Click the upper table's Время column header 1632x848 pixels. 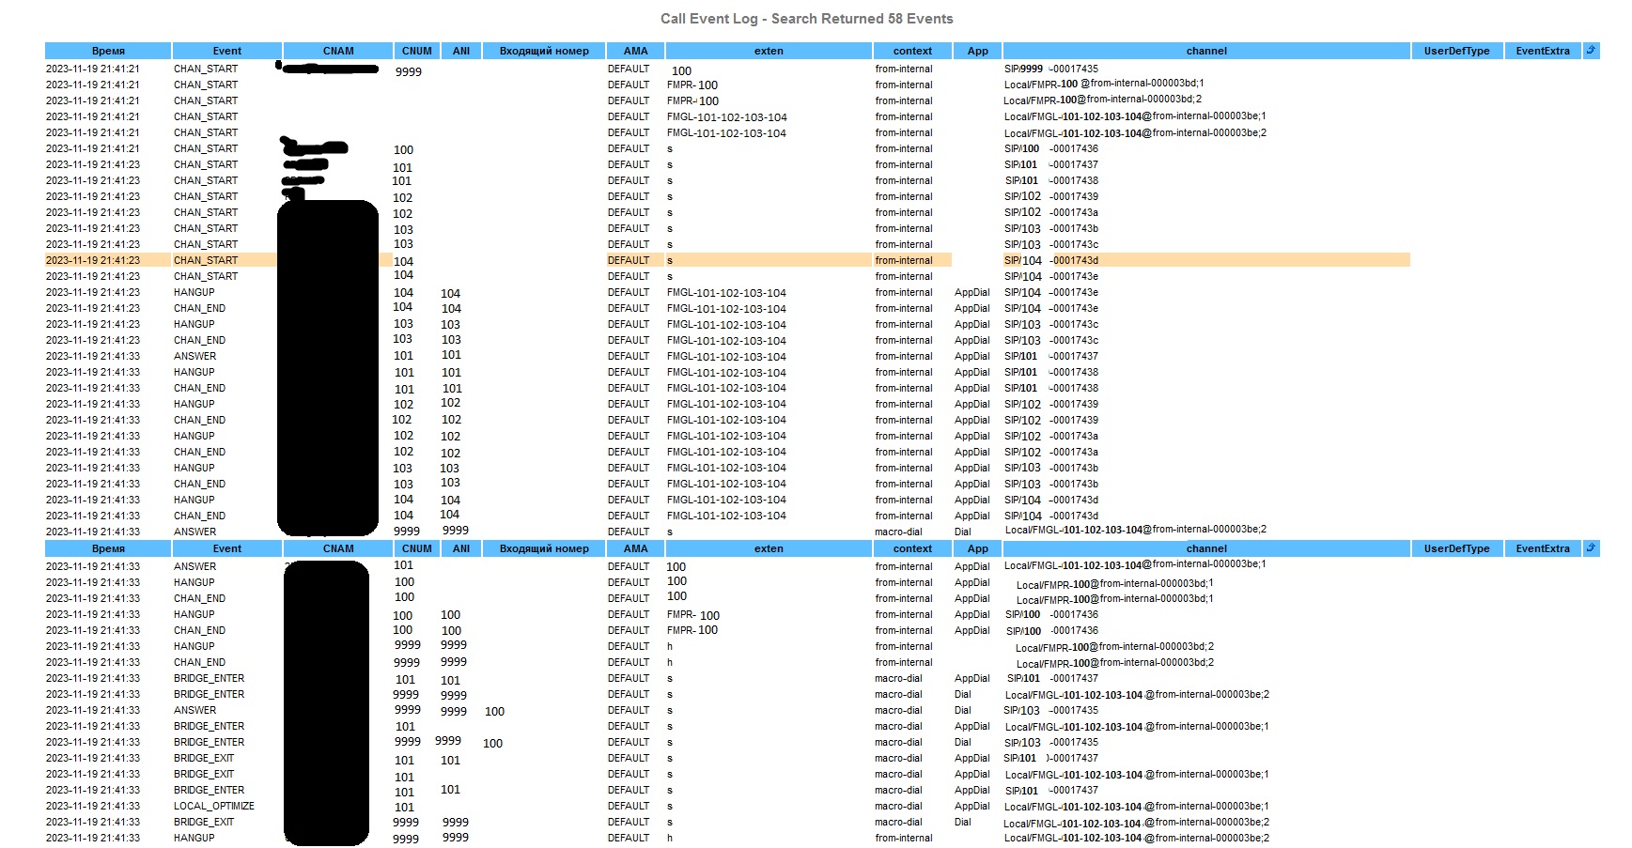pos(108,52)
